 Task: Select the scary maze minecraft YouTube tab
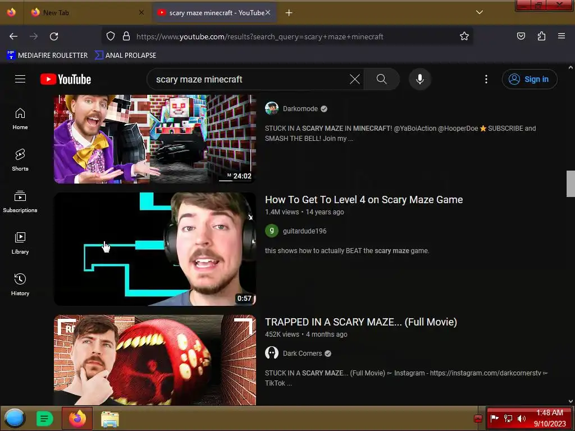click(215, 13)
